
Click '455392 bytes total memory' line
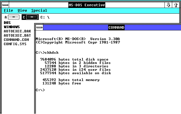tap(71, 80)
